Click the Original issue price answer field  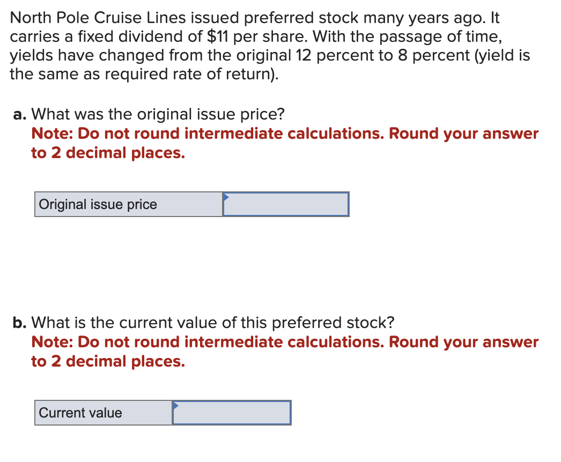(x=286, y=204)
